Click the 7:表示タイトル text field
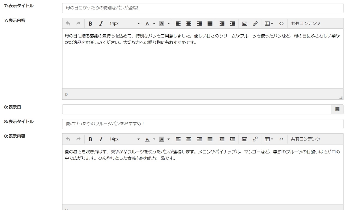This screenshot has height=210, width=346. click(x=202, y=8)
